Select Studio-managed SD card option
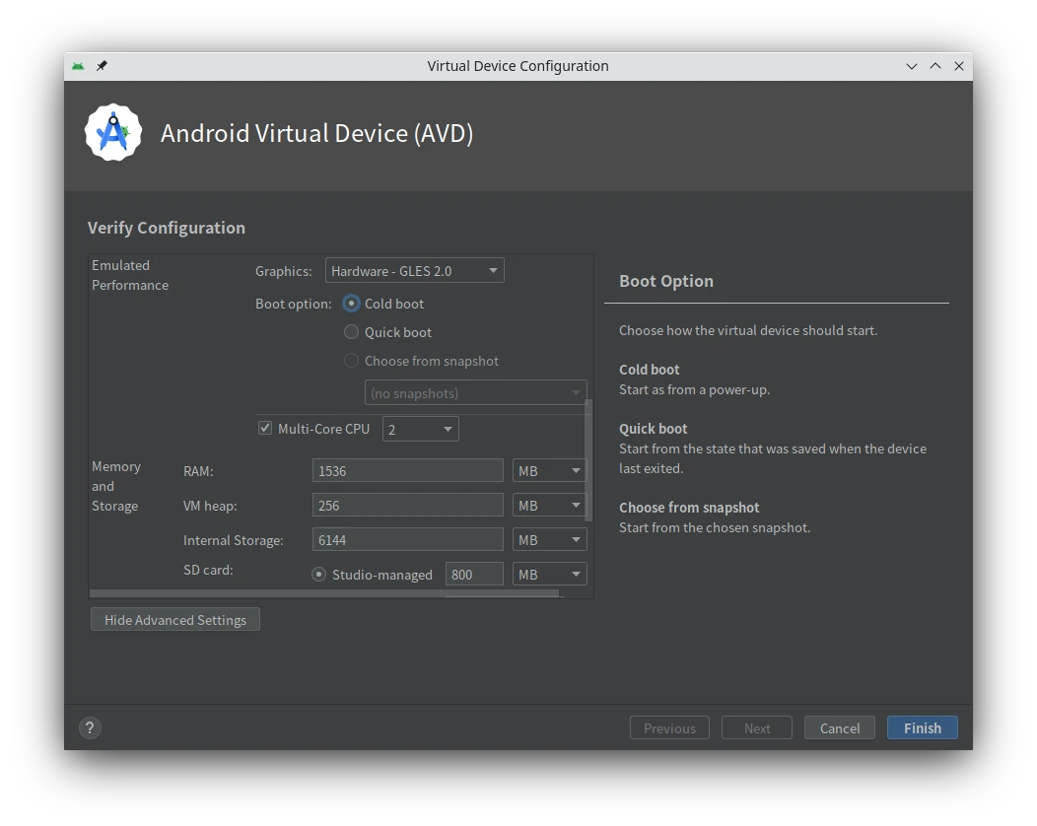This screenshot has width=1037, height=826. click(319, 575)
